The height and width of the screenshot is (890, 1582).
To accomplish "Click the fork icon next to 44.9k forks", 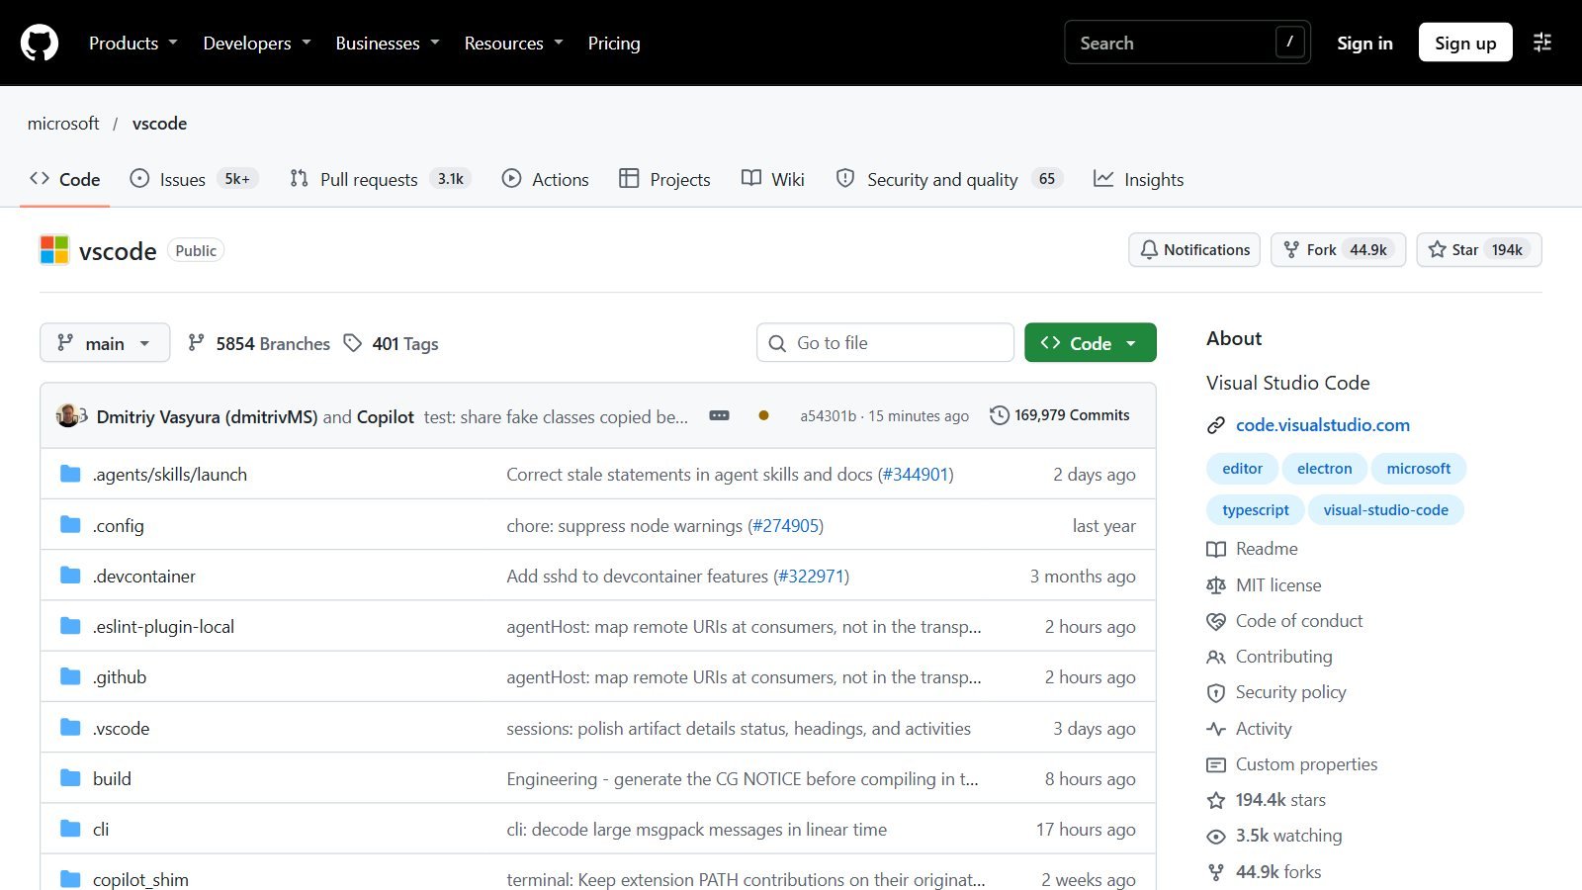I will tap(1216, 872).
